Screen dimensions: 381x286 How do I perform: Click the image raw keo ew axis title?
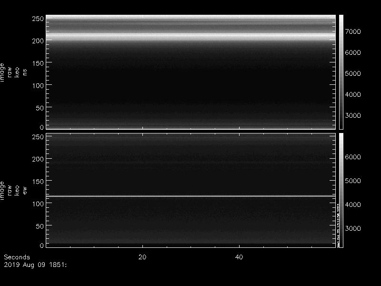tap(13, 191)
